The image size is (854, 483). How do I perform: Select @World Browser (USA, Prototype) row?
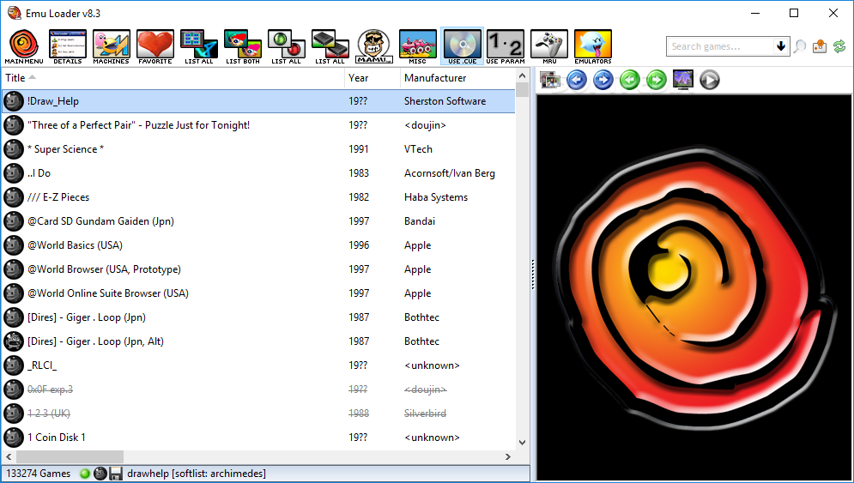coord(258,269)
